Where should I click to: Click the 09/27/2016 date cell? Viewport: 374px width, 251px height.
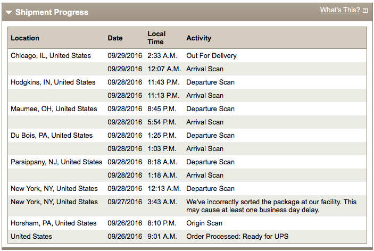point(124,202)
